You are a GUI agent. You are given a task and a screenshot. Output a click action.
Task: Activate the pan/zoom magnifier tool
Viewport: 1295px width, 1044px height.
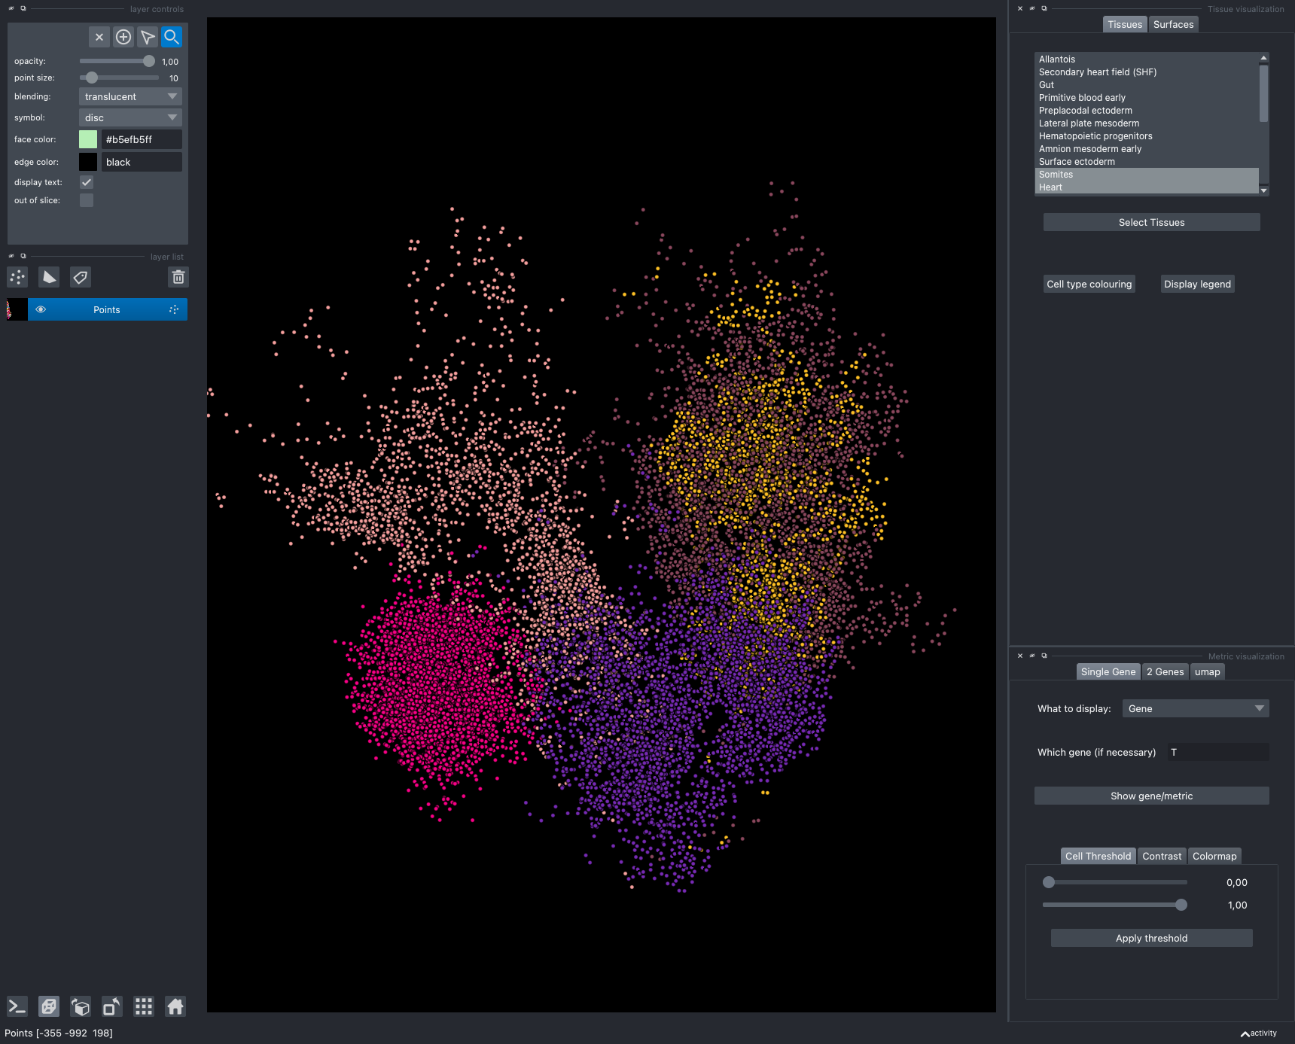(171, 36)
